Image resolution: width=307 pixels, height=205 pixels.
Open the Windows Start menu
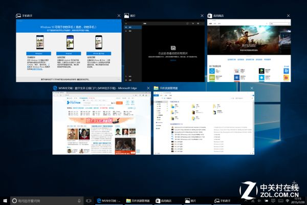click(5, 200)
